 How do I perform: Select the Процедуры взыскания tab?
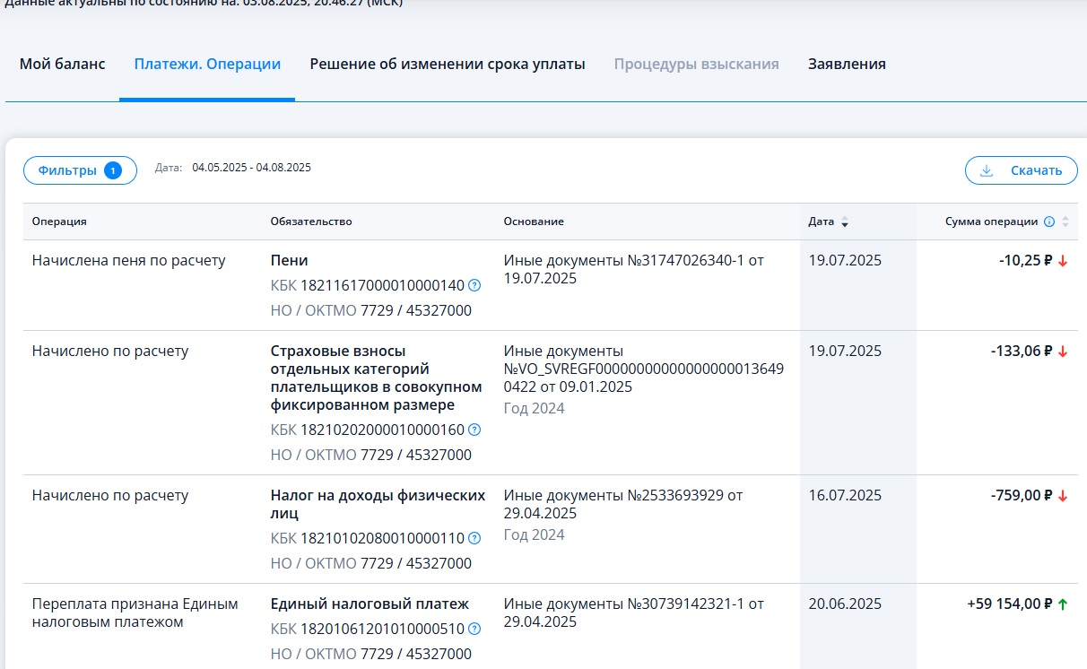click(x=697, y=65)
